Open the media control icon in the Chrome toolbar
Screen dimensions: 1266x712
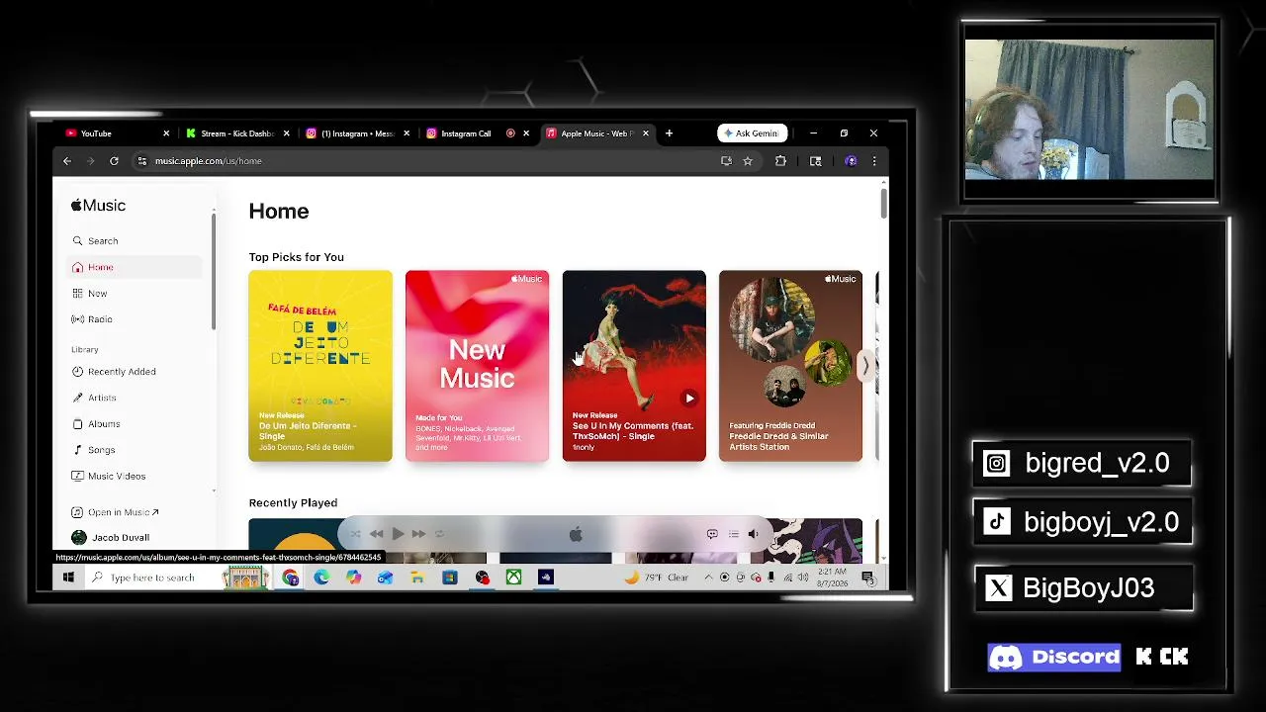[815, 161]
